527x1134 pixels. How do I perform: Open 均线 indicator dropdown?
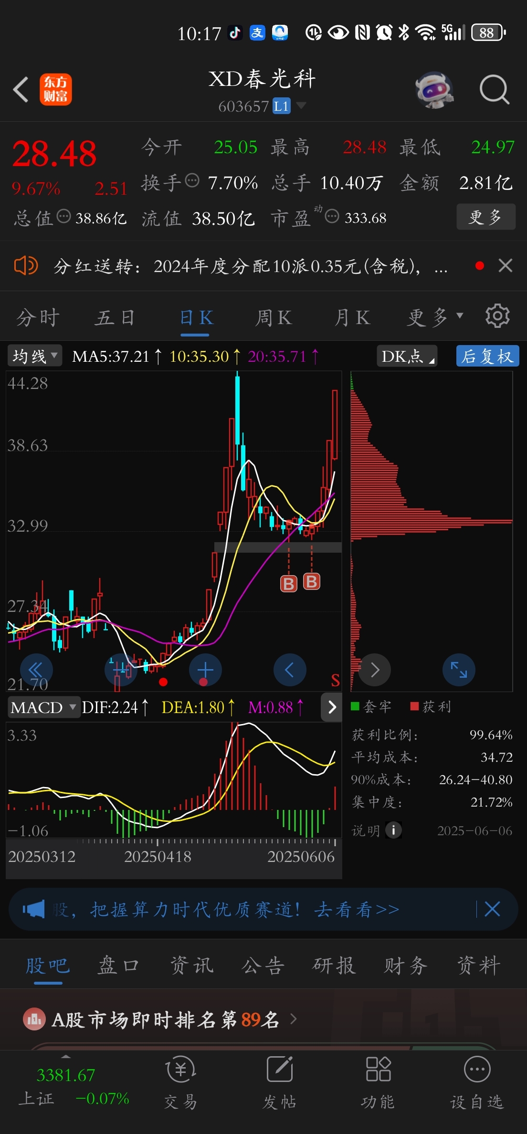[34, 356]
